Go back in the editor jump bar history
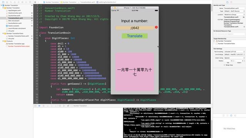Image resolution: width=246 pixels, height=138 pixels. coord(38,2)
